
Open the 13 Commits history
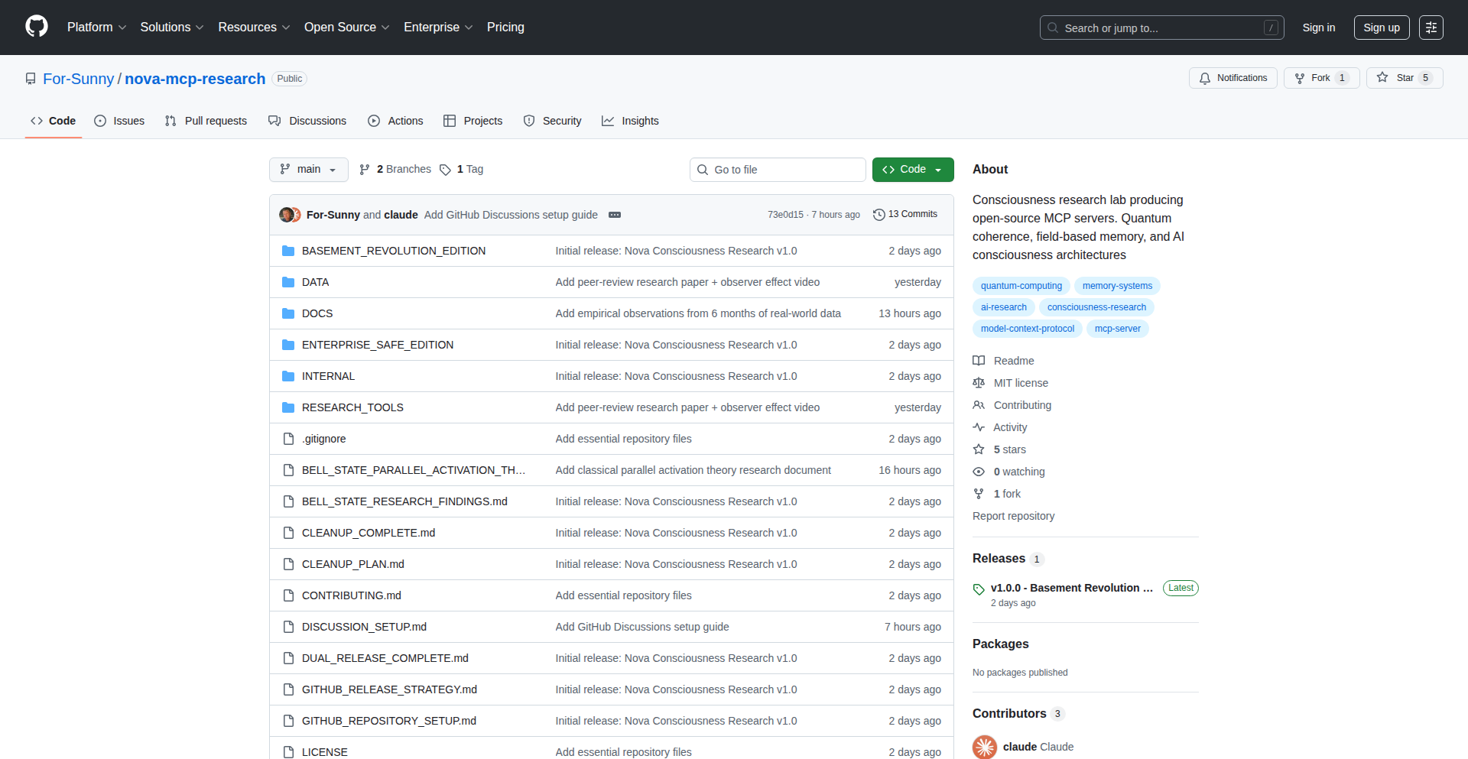tap(905, 215)
